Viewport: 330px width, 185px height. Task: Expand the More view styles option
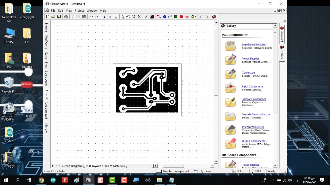coord(47,127)
